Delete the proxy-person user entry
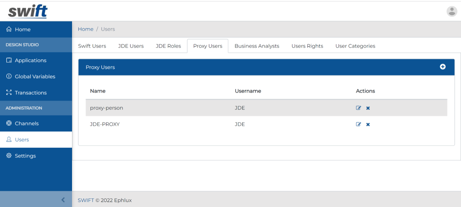 click(x=368, y=108)
